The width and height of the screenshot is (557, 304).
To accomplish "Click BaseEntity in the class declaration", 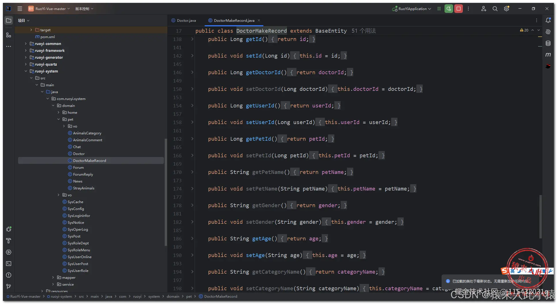I will click(331, 31).
